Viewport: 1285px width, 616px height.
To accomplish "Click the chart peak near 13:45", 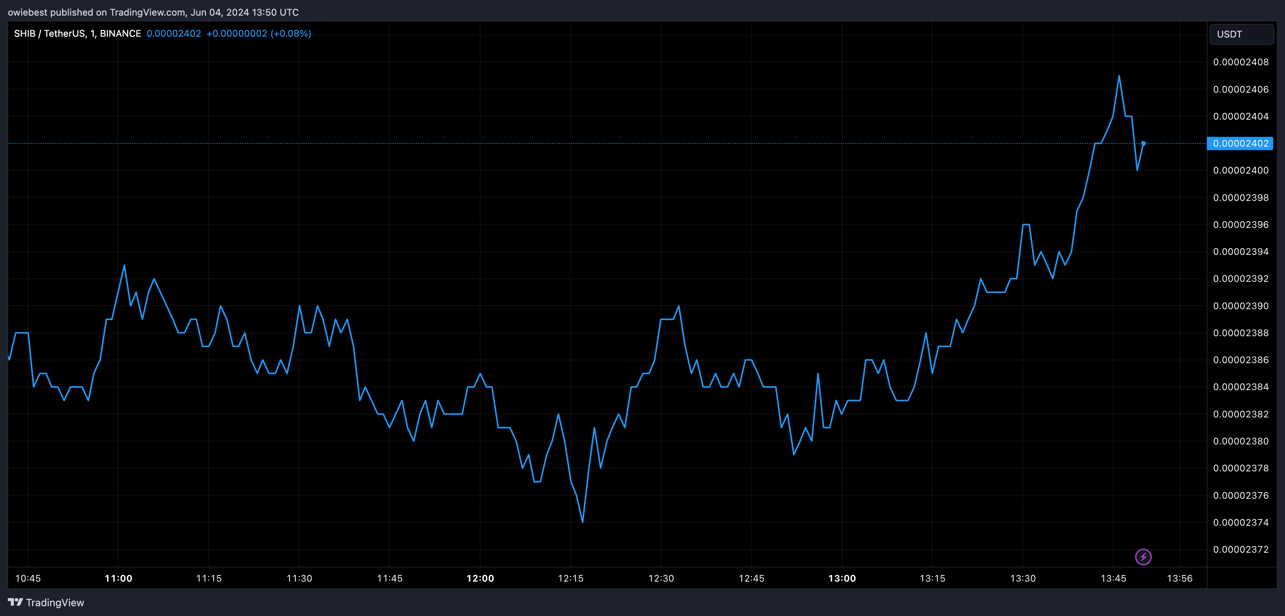I will [x=1119, y=76].
